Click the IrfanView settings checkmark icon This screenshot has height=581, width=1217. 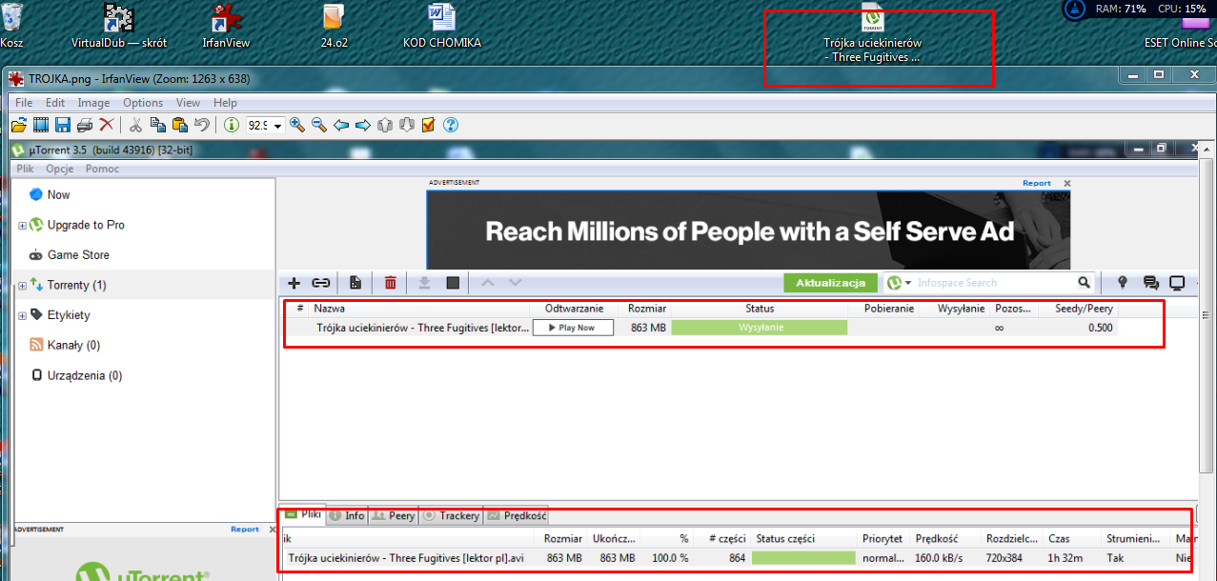point(429,125)
